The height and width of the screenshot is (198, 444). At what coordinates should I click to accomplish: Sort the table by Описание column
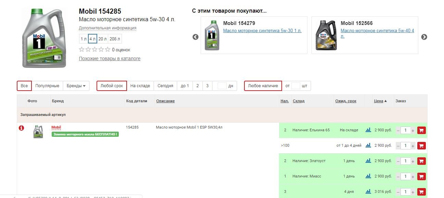pyautogui.click(x=165, y=101)
